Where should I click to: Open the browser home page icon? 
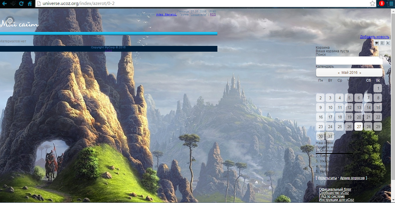click(x=30, y=3)
